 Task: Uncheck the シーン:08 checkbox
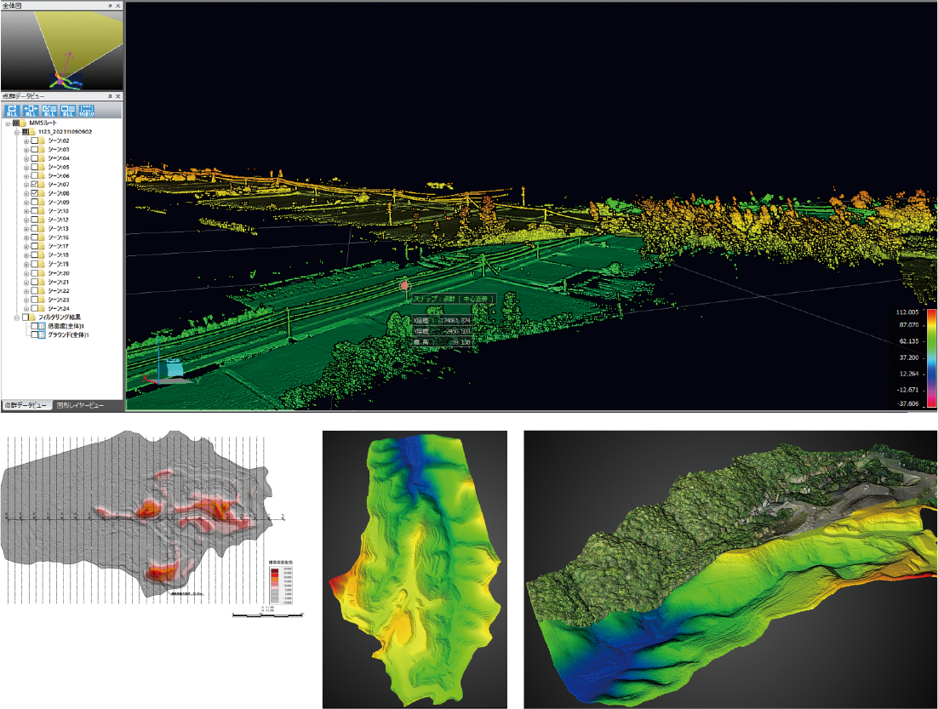pos(35,193)
